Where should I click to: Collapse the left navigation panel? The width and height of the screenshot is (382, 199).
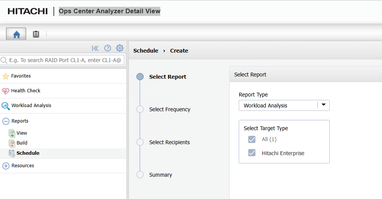95,48
